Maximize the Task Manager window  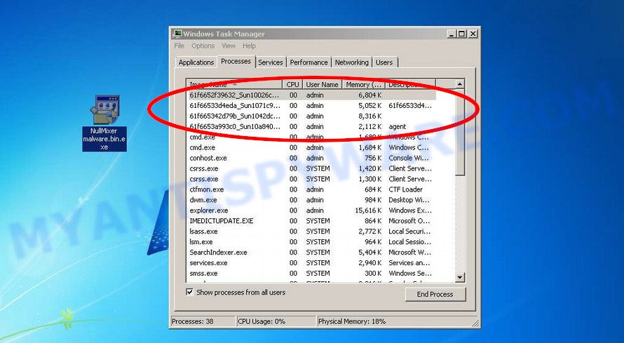click(x=461, y=34)
